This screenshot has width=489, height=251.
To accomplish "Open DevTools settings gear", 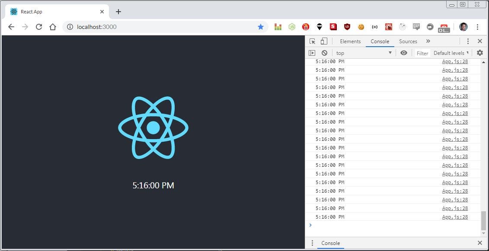I will point(479,53).
